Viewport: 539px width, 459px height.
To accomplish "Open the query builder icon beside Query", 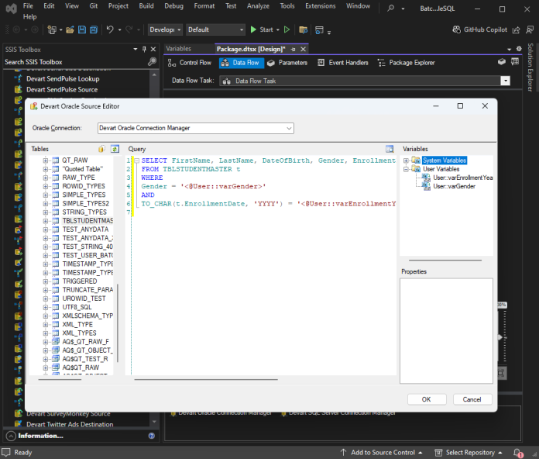I will [x=390, y=148].
